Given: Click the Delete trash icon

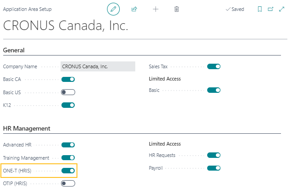Looking at the screenshot, I should [177, 9].
